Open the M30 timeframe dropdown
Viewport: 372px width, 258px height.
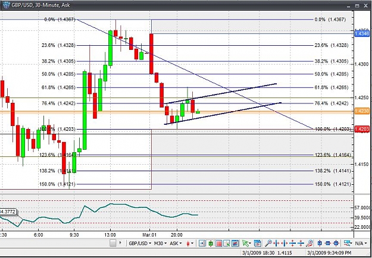pos(160,243)
